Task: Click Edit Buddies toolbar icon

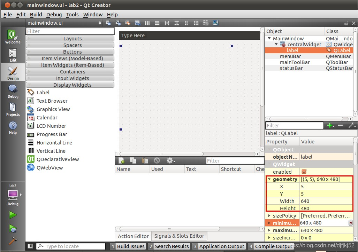Action: click(x=128, y=23)
